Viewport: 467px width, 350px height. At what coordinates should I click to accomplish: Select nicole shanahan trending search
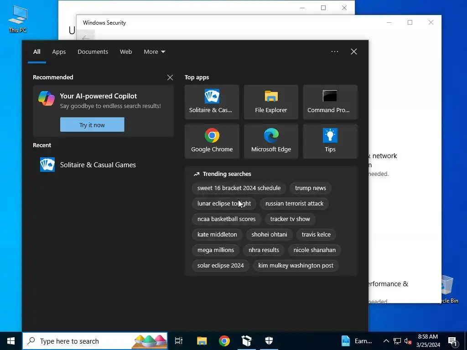pyautogui.click(x=315, y=250)
